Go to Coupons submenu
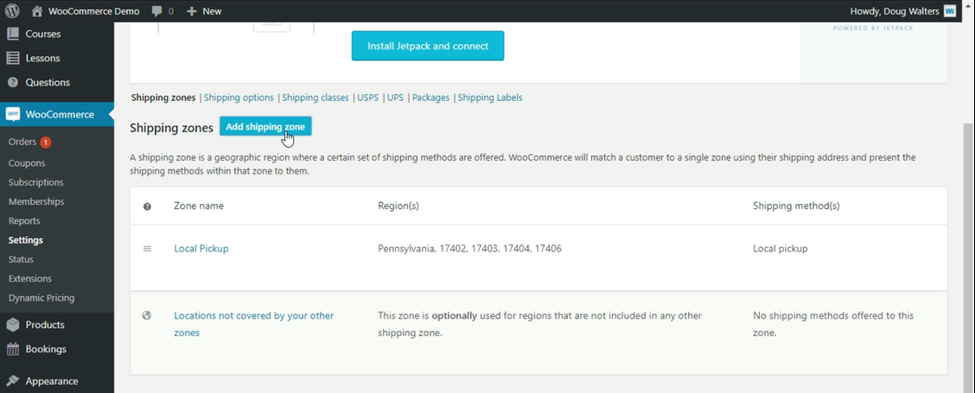Image resolution: width=975 pixels, height=393 pixels. (27, 163)
